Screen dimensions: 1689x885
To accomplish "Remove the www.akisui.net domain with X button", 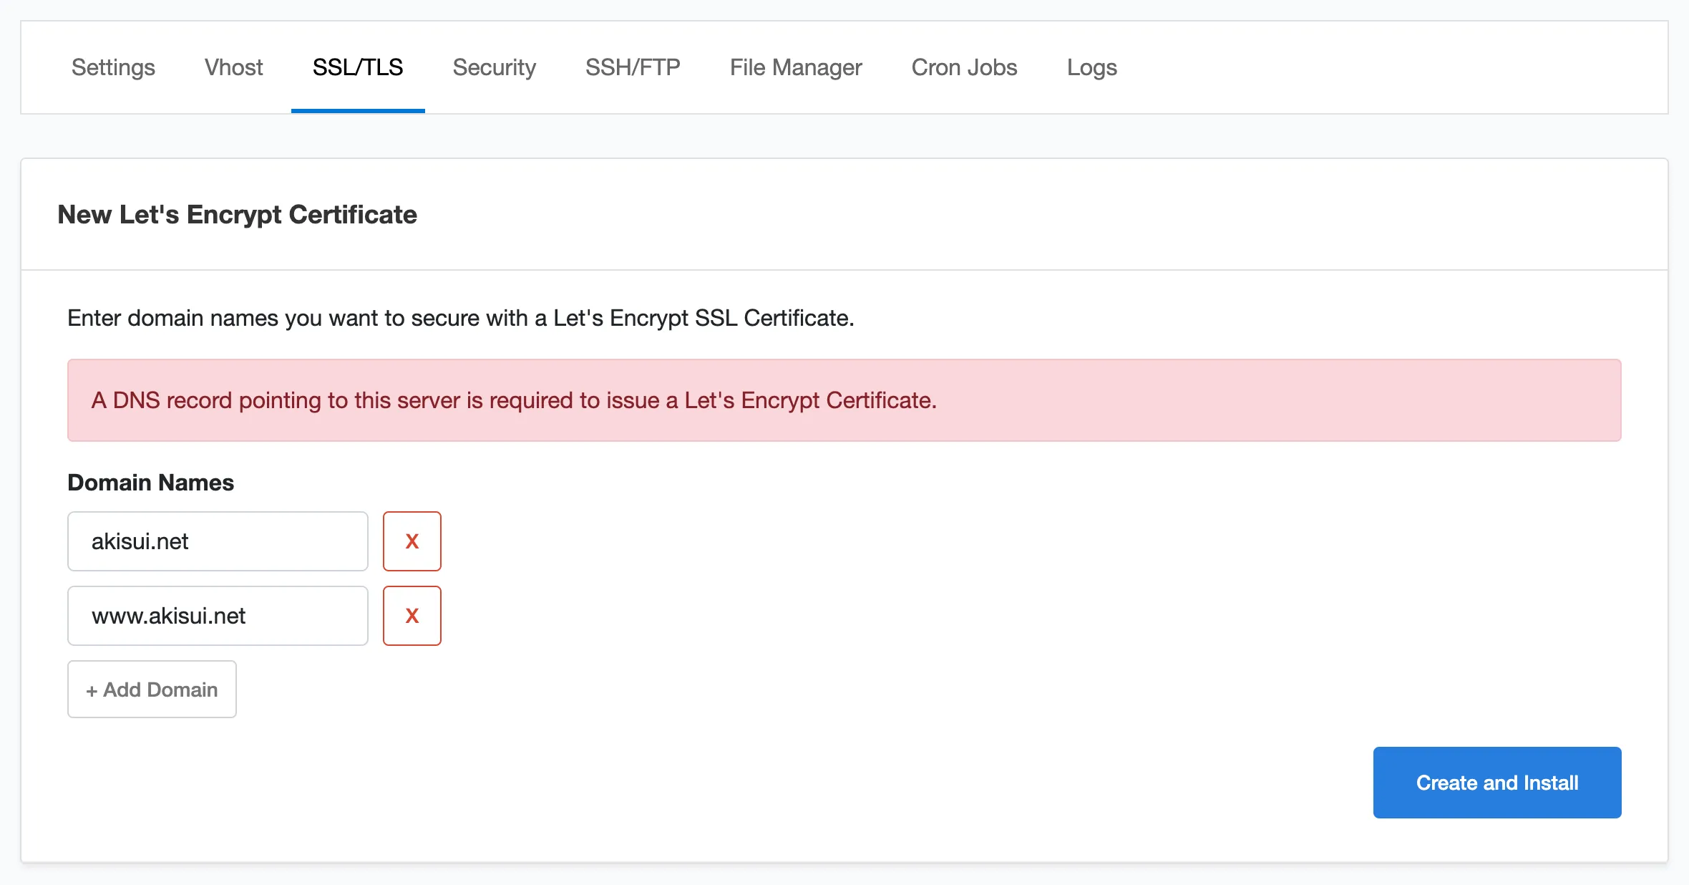I will pyautogui.click(x=412, y=616).
